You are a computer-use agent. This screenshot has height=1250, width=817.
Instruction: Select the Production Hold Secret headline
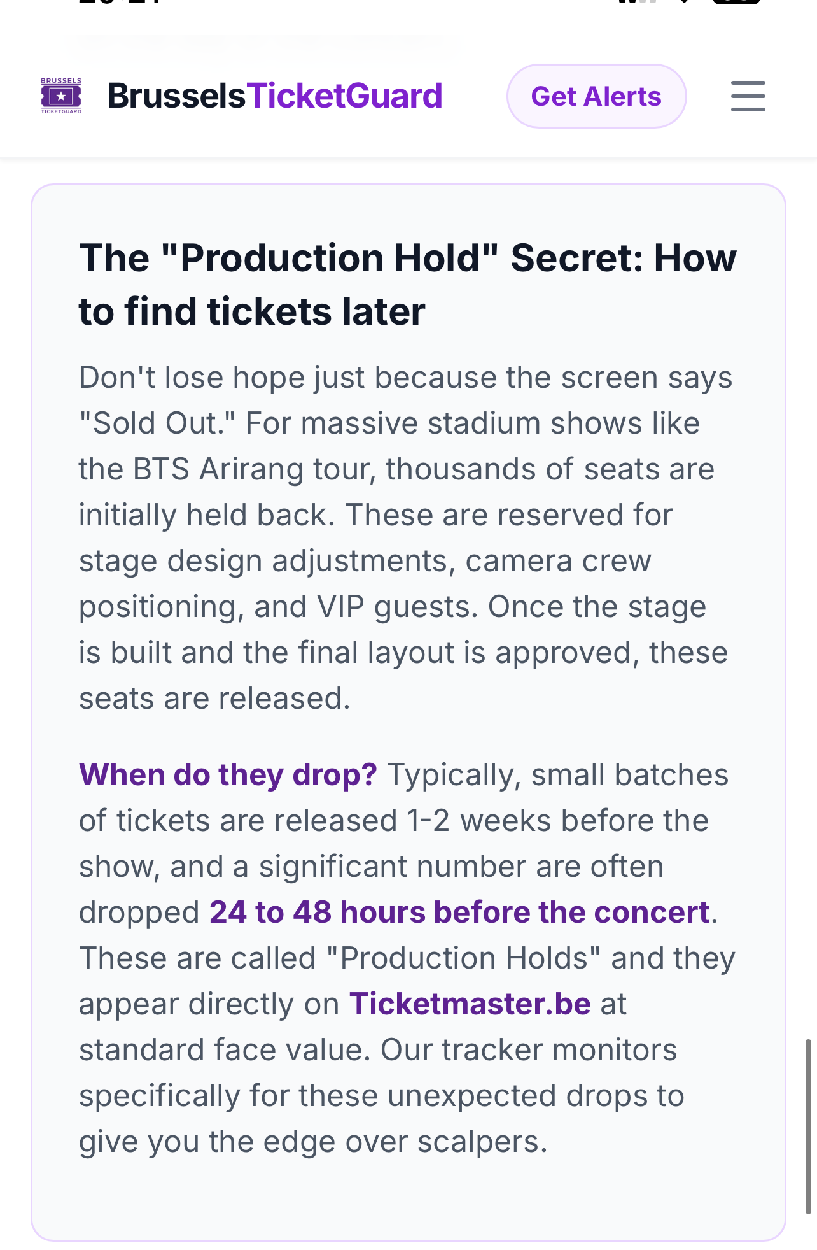point(407,283)
